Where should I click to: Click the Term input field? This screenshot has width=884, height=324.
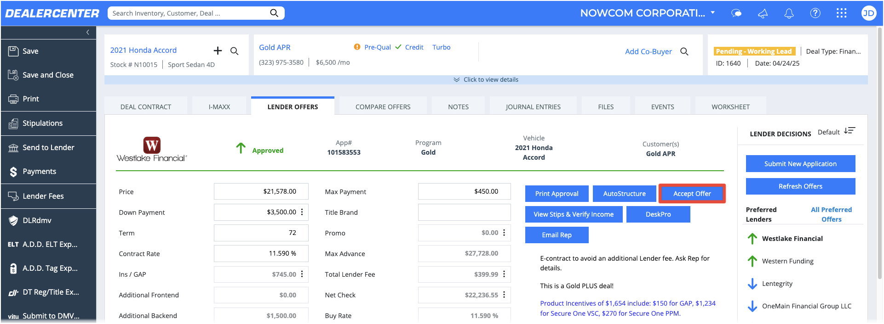261,233
